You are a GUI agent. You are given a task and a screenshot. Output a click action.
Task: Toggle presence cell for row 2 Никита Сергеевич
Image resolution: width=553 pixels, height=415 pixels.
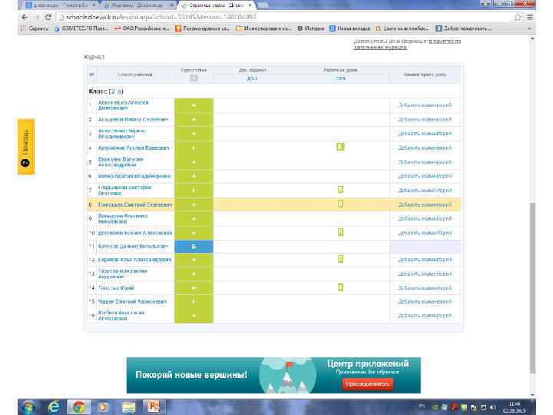[194, 120]
